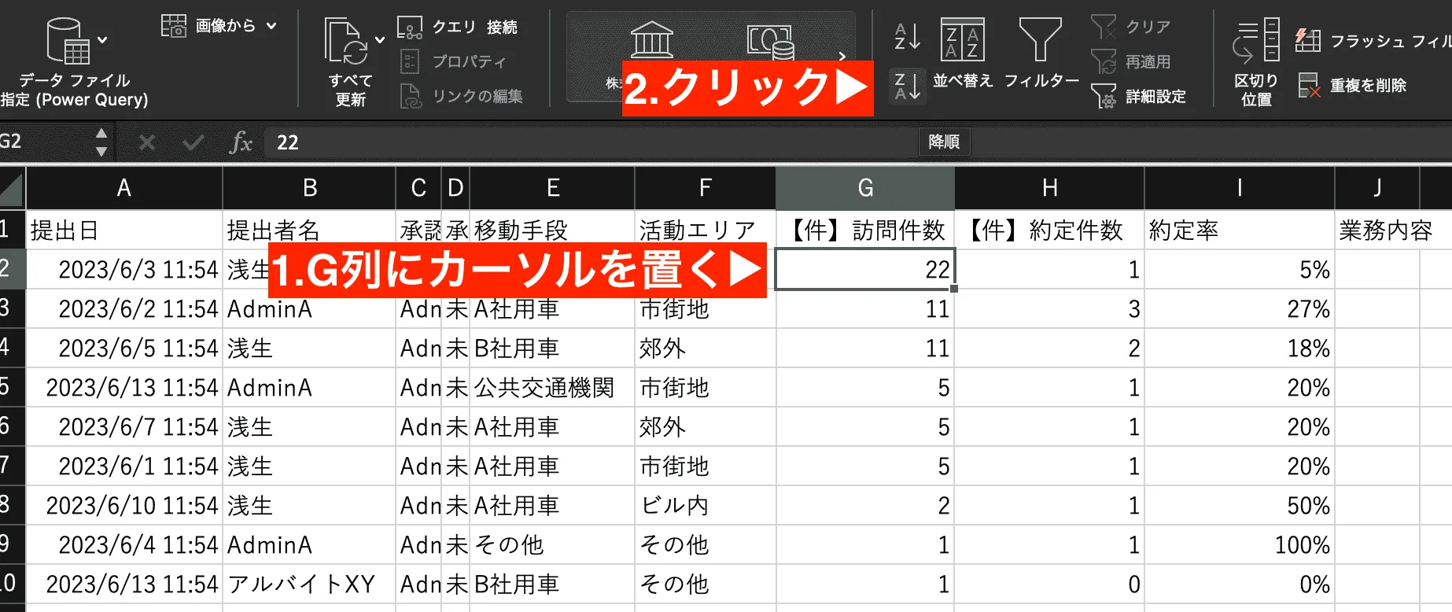Select the Stocks data type bank icon

tap(652, 39)
